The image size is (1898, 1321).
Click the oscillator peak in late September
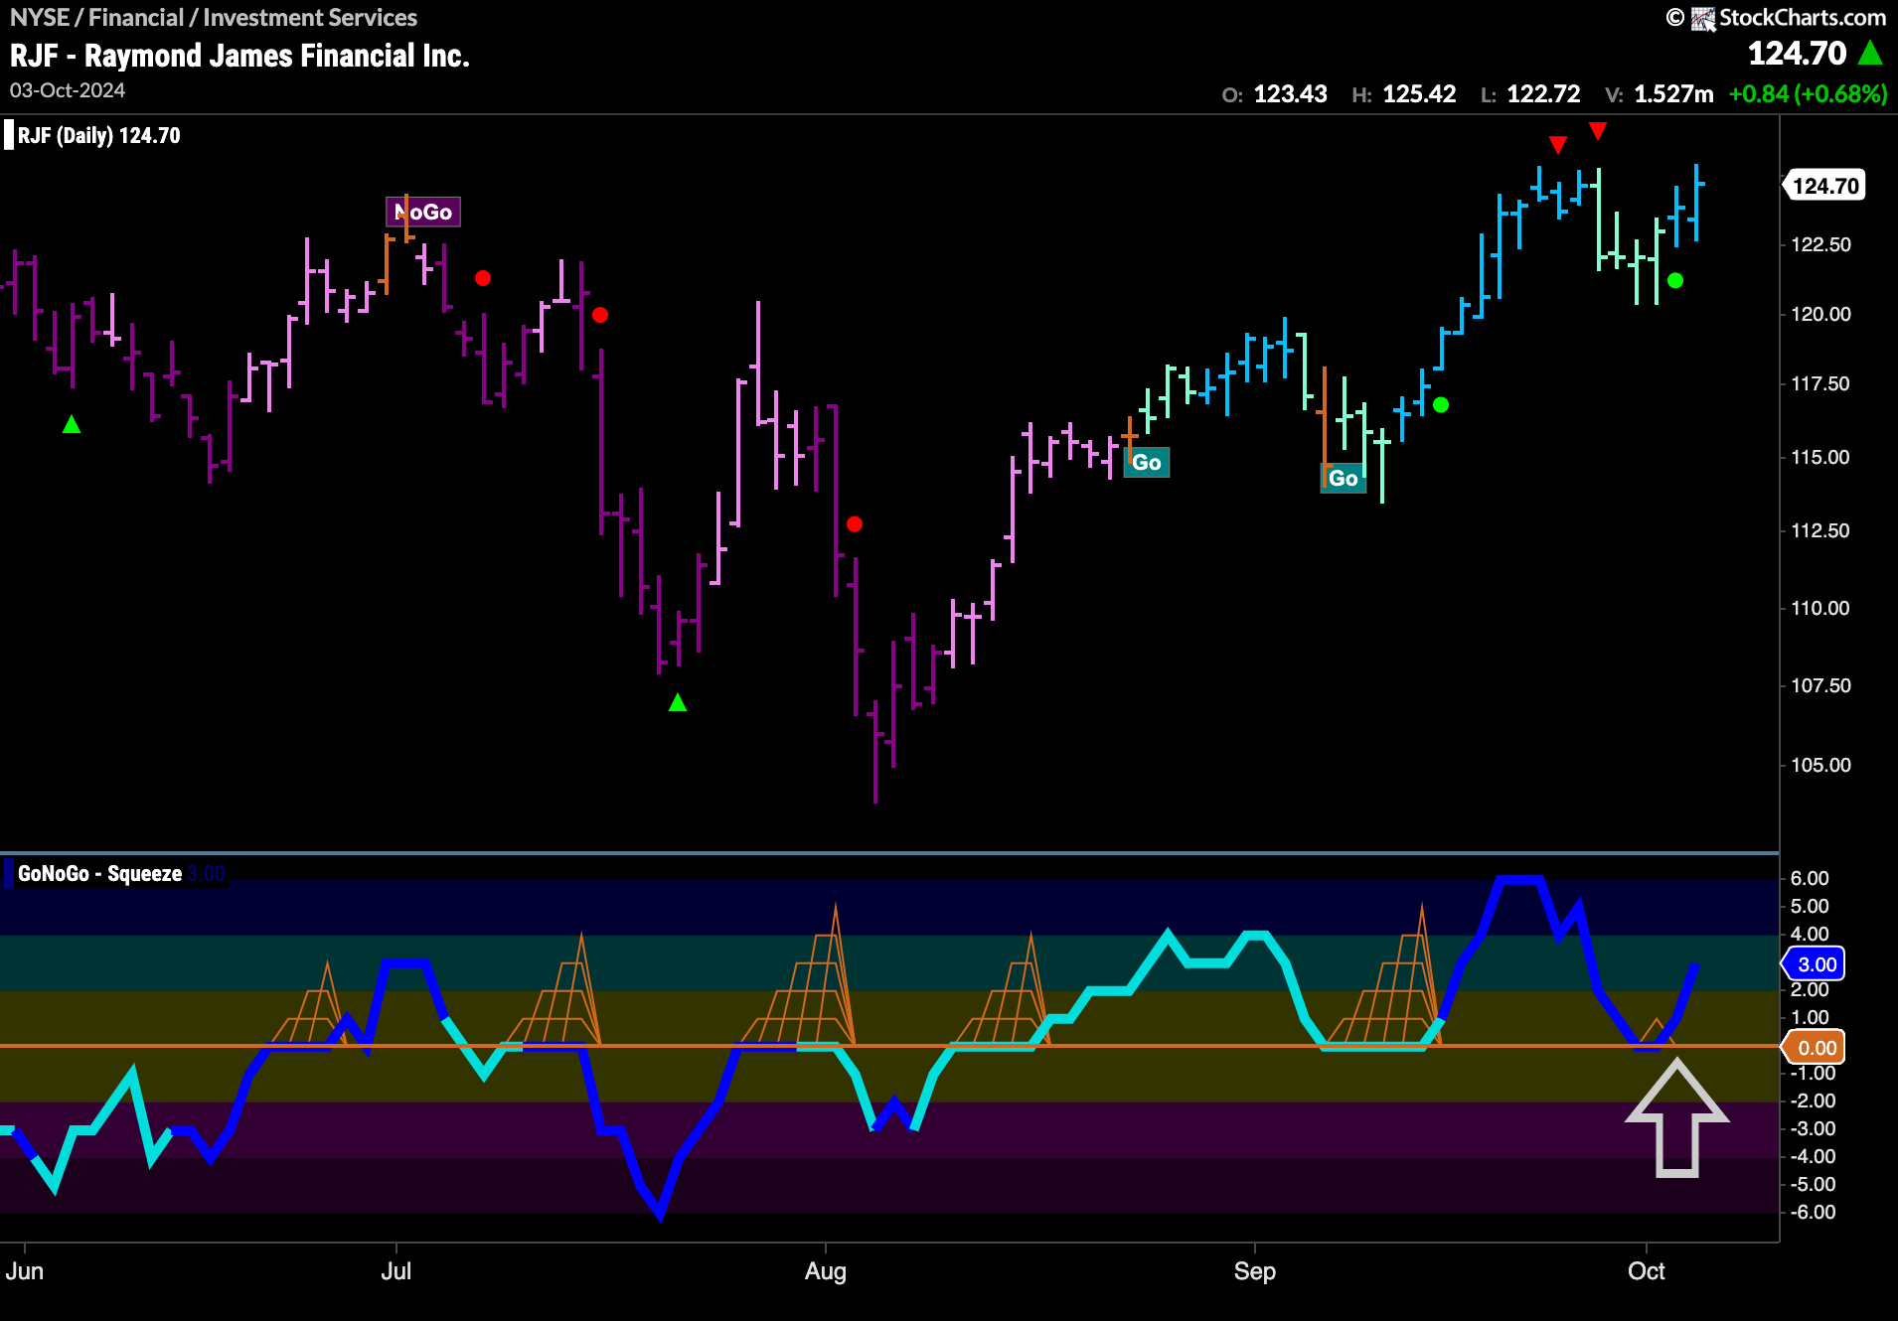tap(1518, 880)
